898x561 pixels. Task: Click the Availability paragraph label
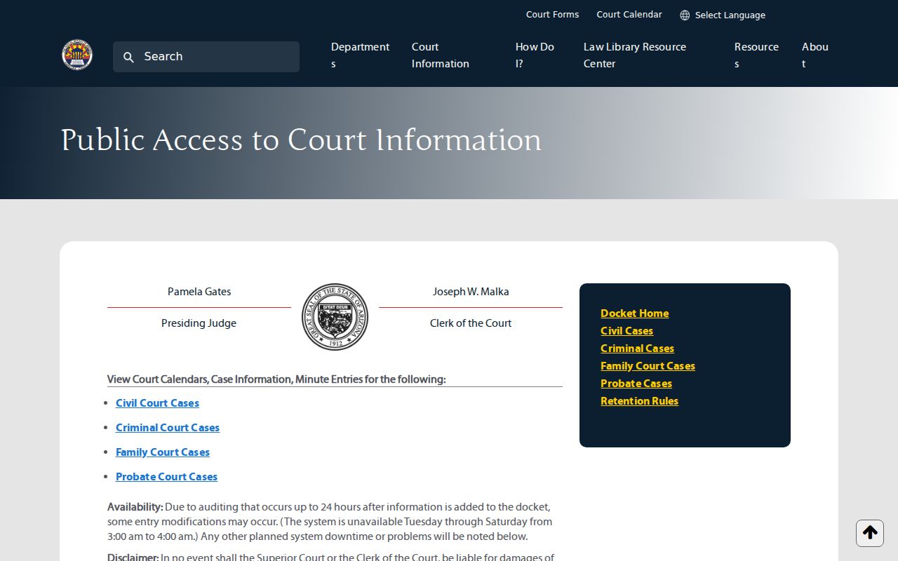[135, 507]
